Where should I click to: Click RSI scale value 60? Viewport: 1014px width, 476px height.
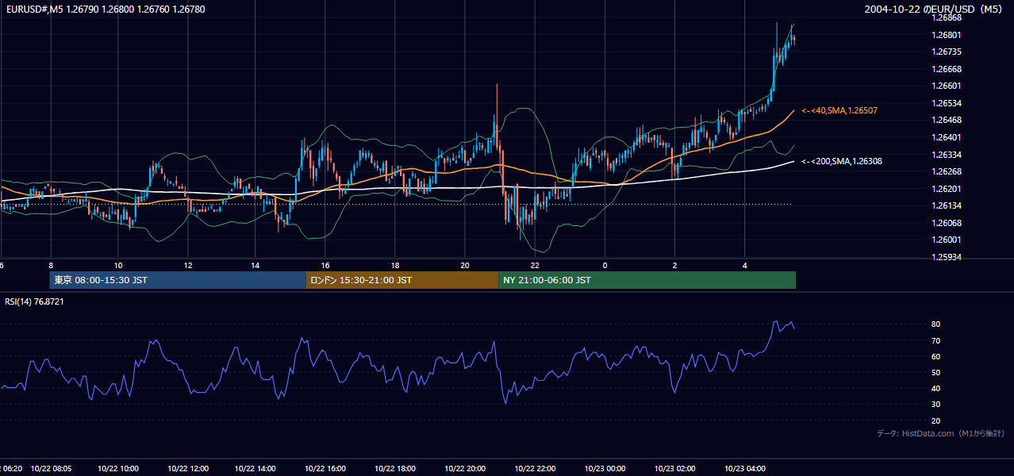tap(936, 356)
